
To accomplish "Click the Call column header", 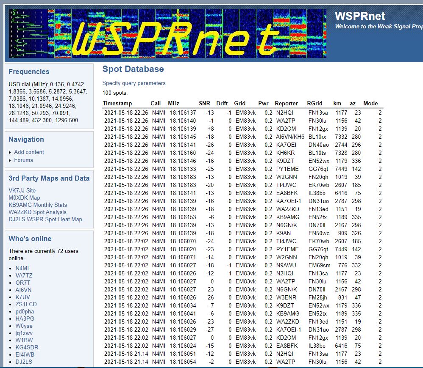I will [x=156, y=103].
